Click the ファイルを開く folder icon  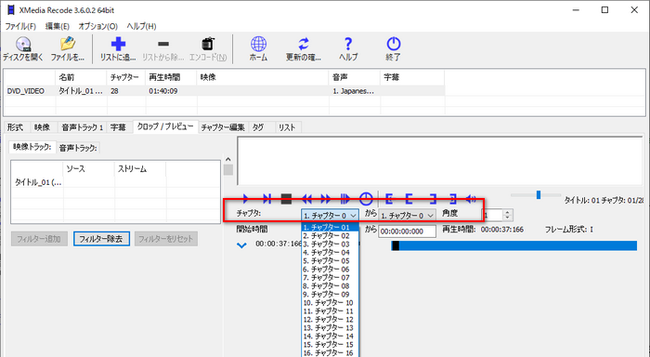[x=68, y=49]
